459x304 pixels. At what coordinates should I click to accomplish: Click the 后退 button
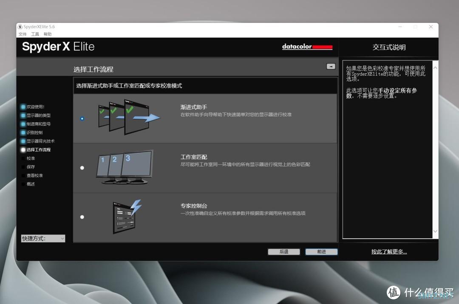(x=283, y=252)
